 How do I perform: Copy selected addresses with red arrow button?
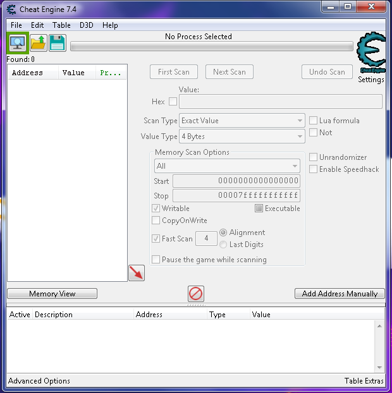137,273
